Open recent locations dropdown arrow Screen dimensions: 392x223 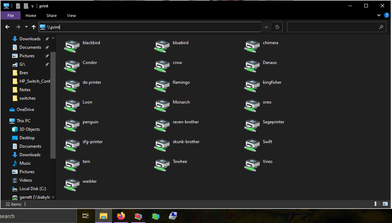click(26, 27)
